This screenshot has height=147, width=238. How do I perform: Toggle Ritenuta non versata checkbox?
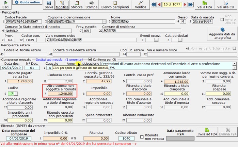142,137
